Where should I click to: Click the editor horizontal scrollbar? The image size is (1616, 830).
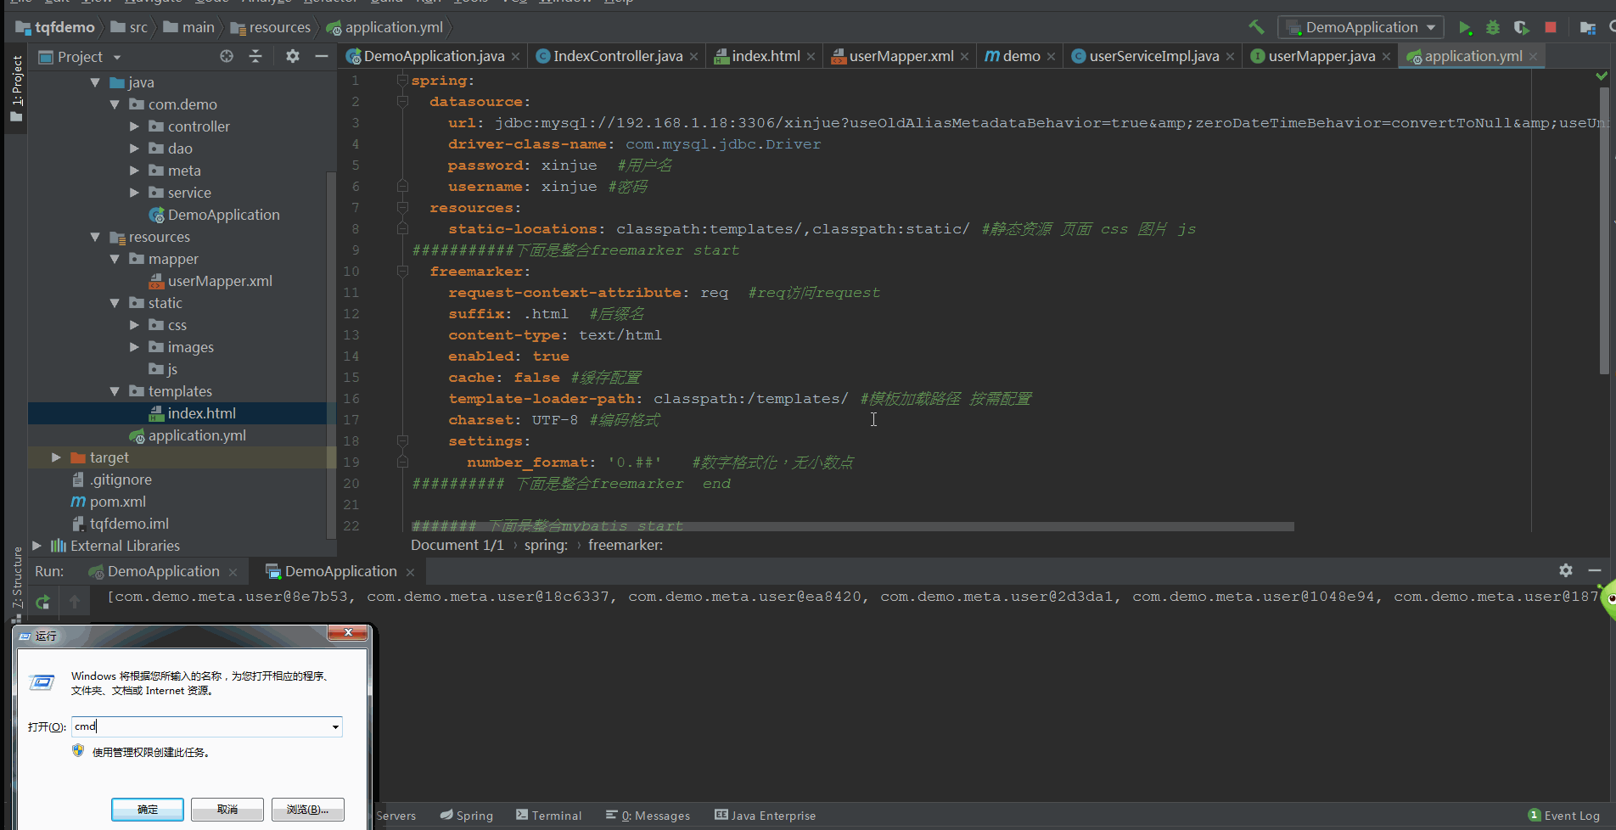coord(852,526)
